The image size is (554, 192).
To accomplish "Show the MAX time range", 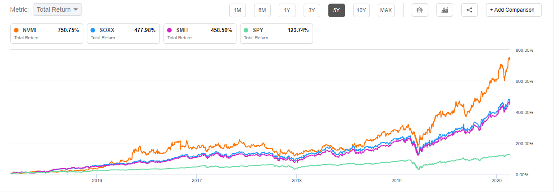I will click(386, 10).
